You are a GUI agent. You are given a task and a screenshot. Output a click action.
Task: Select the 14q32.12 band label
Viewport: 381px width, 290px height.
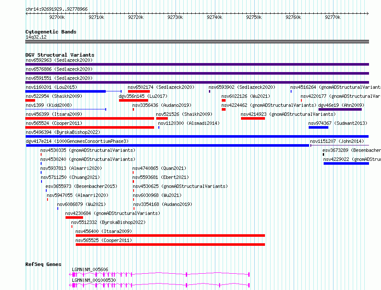(36, 37)
